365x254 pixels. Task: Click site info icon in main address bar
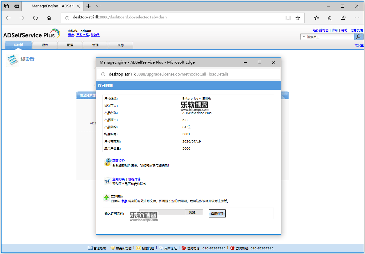pyautogui.click(x=67, y=18)
